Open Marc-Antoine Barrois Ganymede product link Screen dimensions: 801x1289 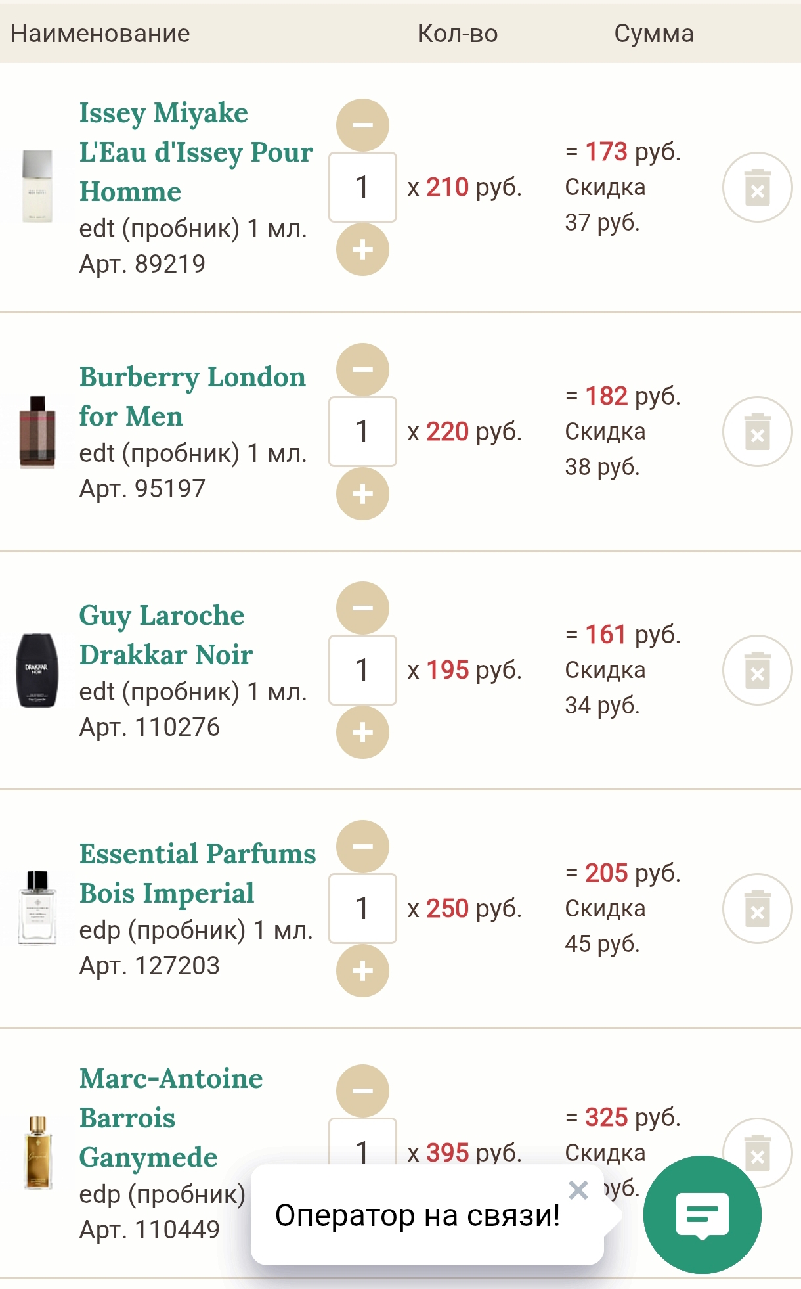pyautogui.click(x=171, y=1118)
